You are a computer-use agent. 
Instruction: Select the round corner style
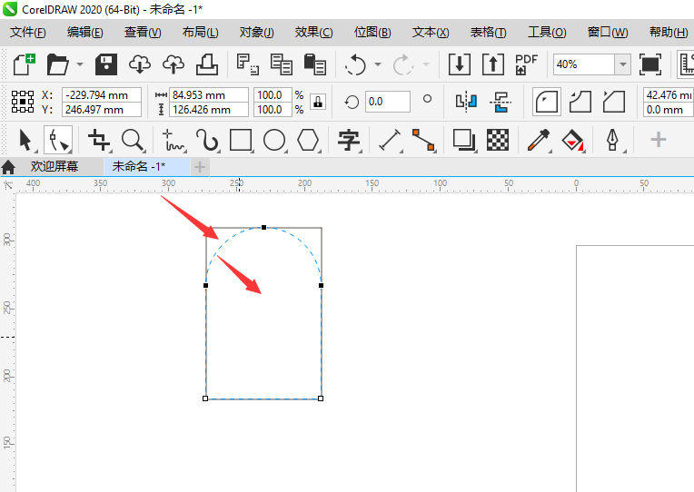click(547, 102)
